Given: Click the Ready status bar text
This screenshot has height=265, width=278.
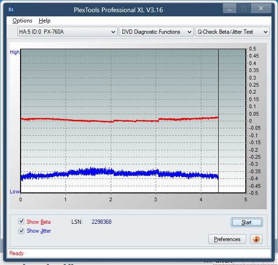Looking at the screenshot, I should pyautogui.click(x=16, y=253).
